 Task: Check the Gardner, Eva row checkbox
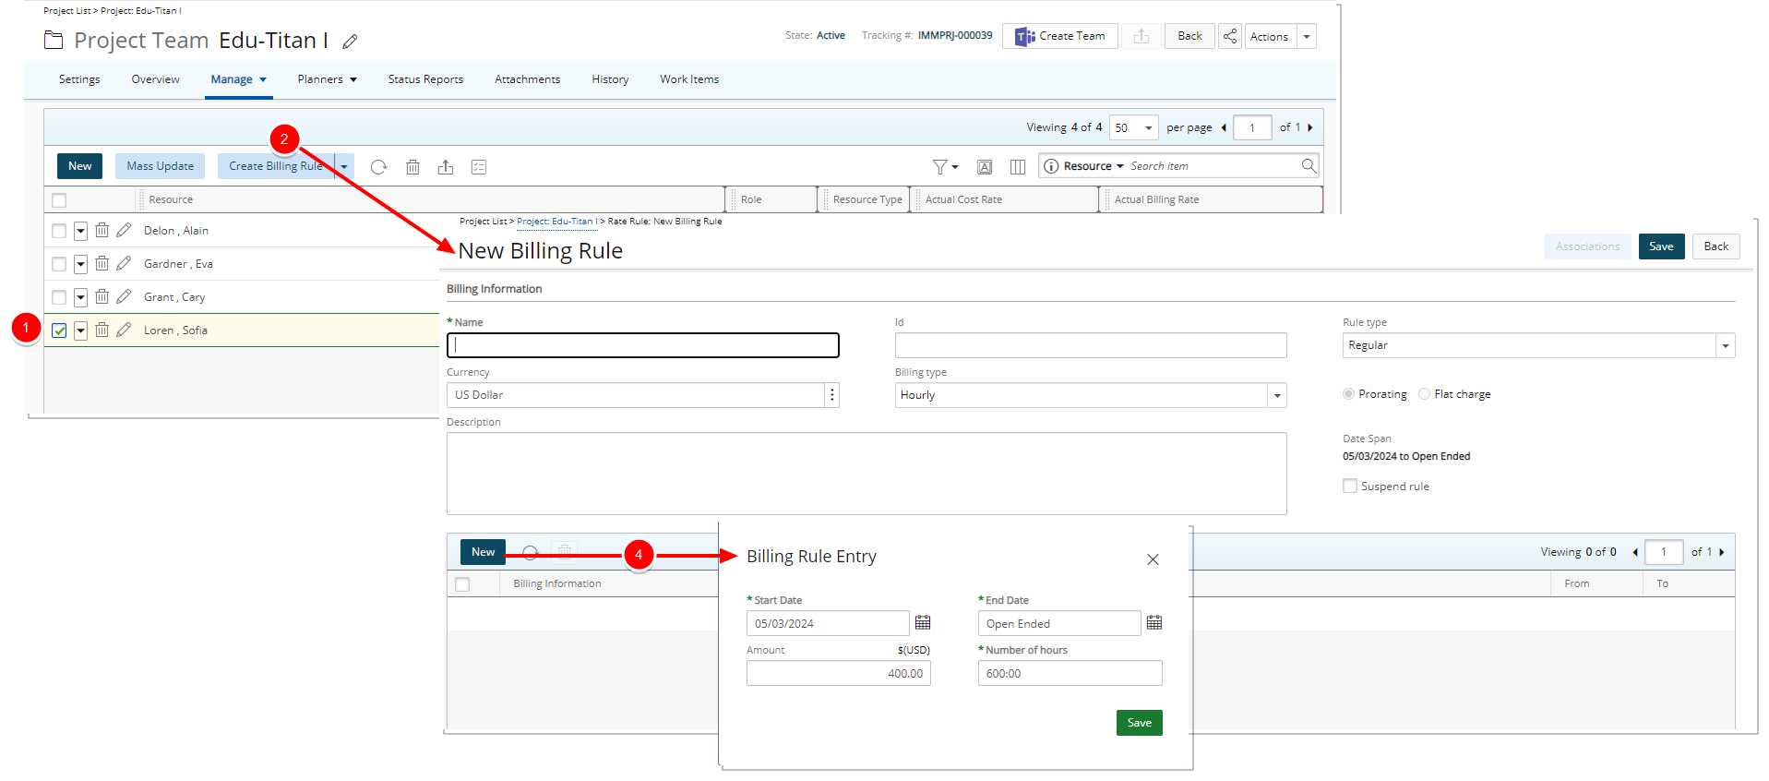click(59, 264)
